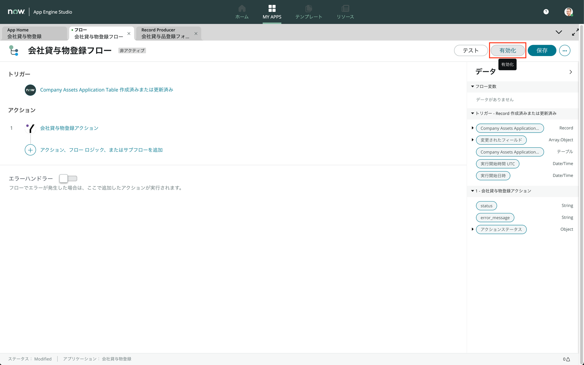Click アプリケーション: 会社貸与物登録 in status bar
The width and height of the screenshot is (584, 365).
[x=97, y=359]
